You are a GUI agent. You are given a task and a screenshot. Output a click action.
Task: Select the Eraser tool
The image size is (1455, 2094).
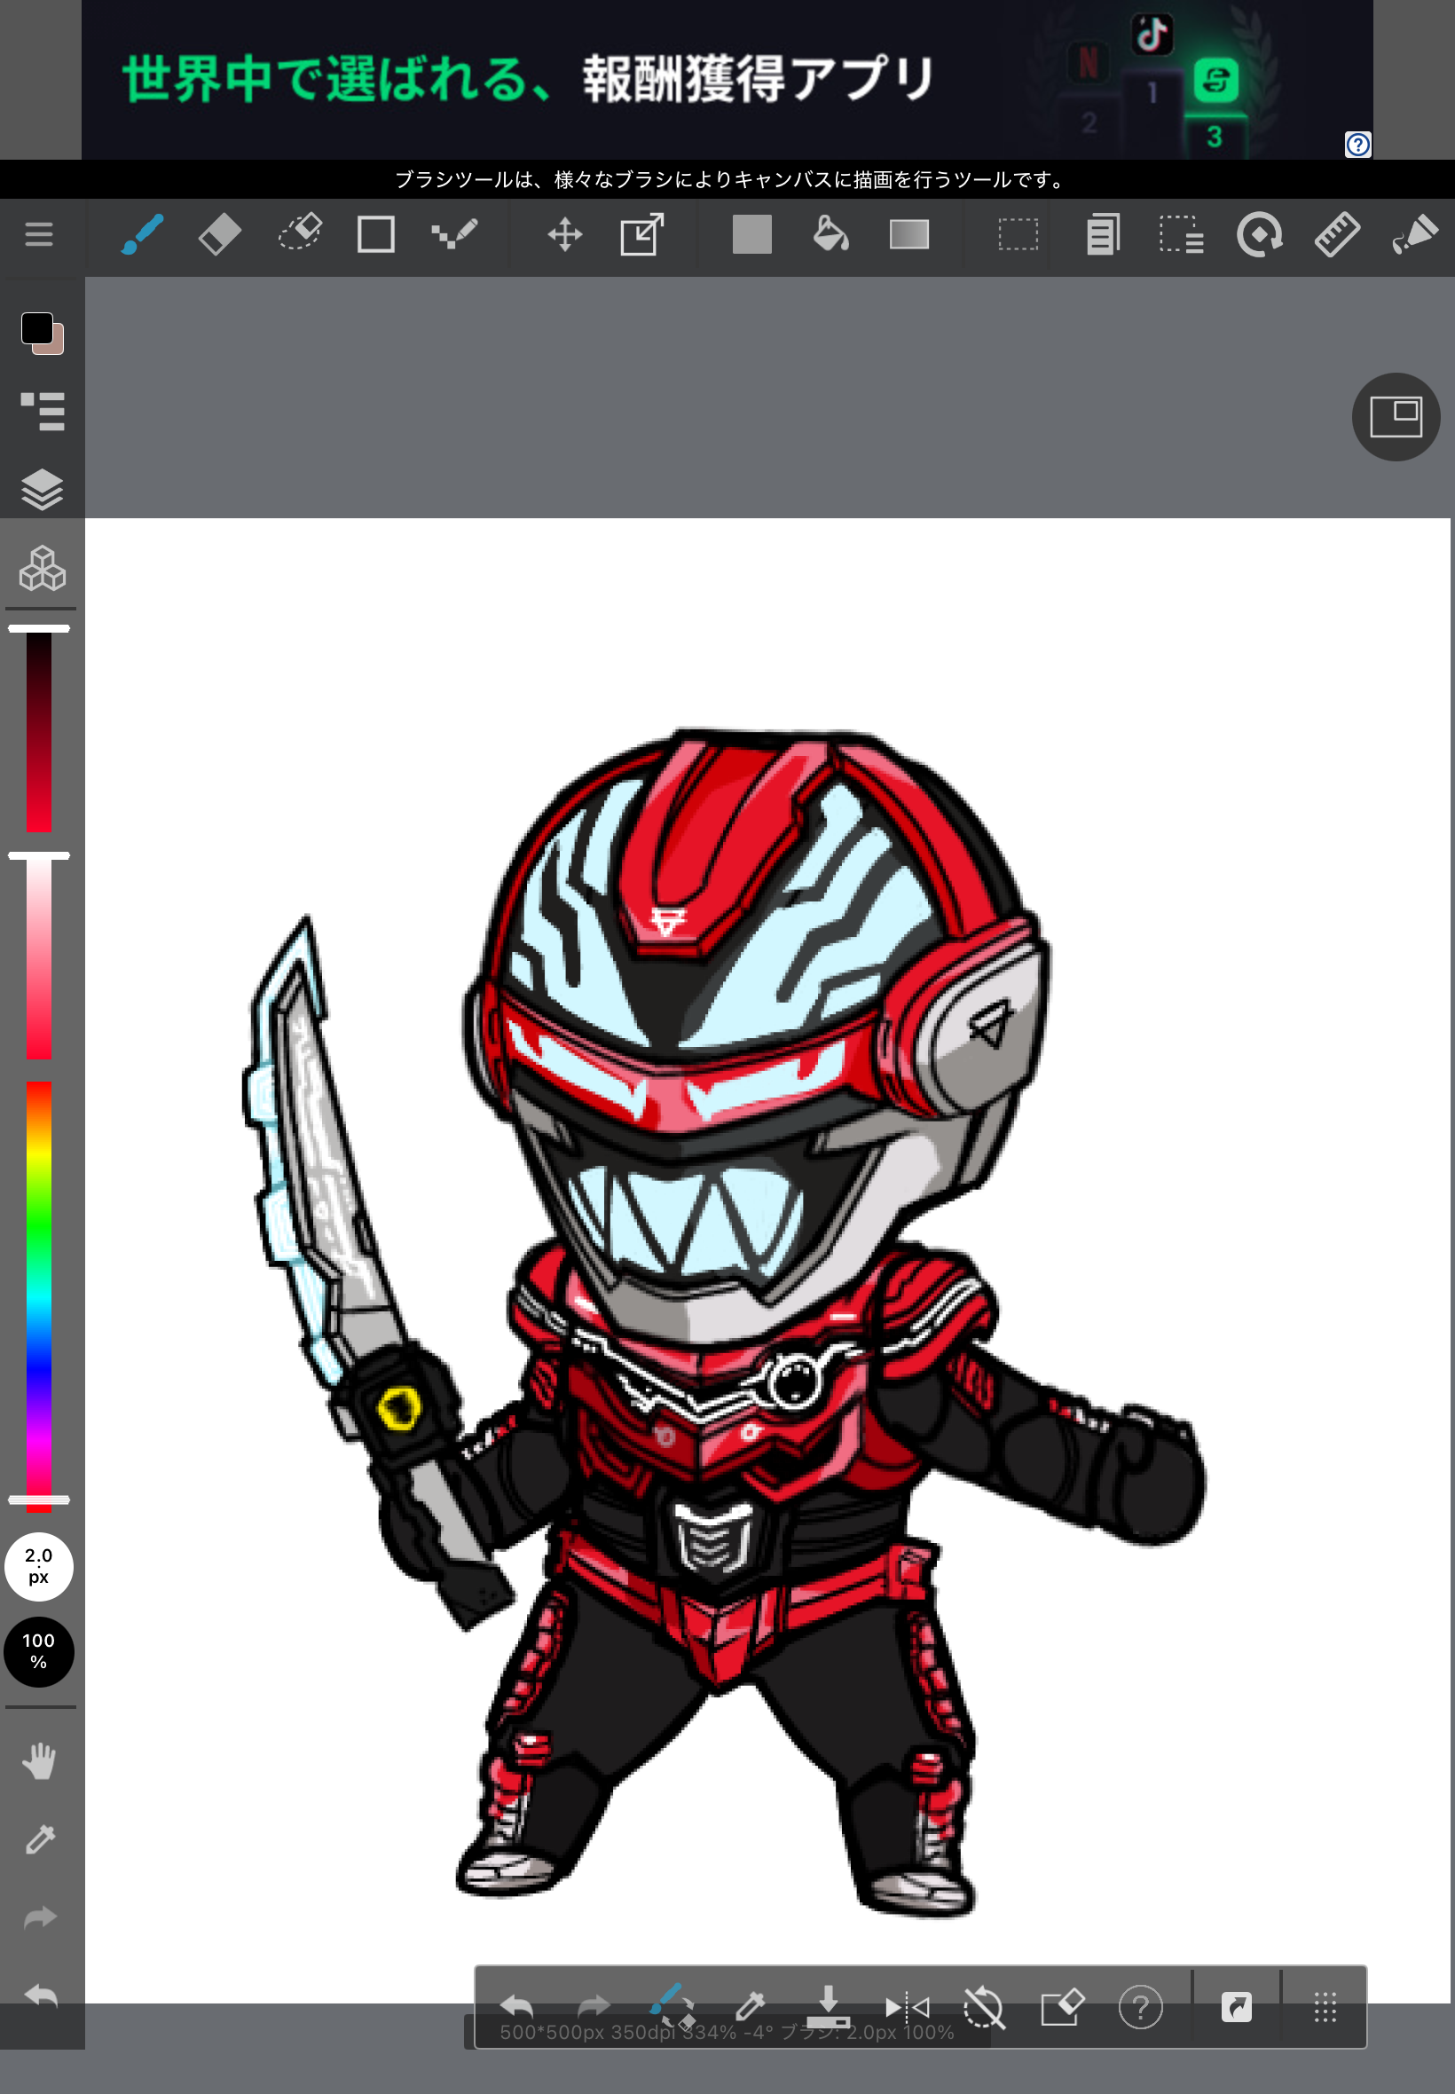[220, 235]
